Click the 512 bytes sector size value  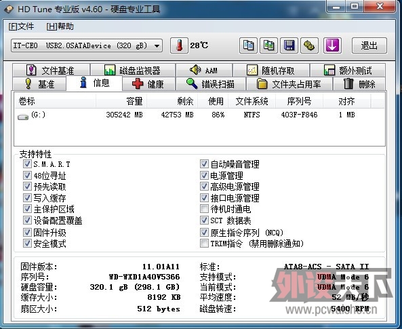point(159,309)
